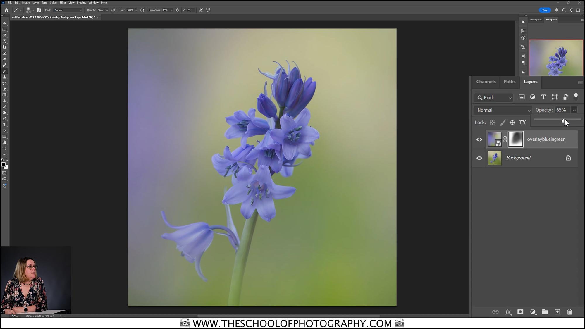Choose the Clone Stamp tool
The height and width of the screenshot is (329, 585).
(x=4, y=77)
